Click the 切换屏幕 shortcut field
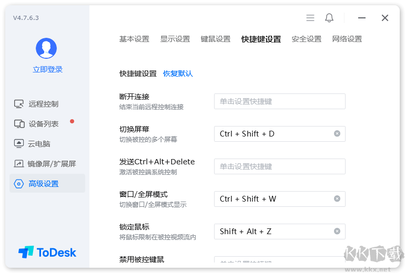This screenshot has height=273, width=405. (x=280, y=134)
